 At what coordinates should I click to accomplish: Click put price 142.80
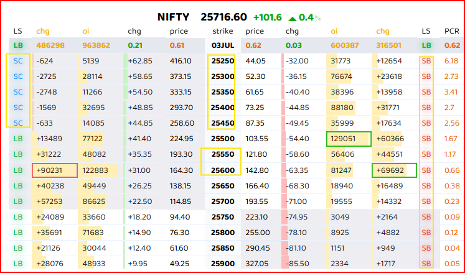[x=257, y=170]
